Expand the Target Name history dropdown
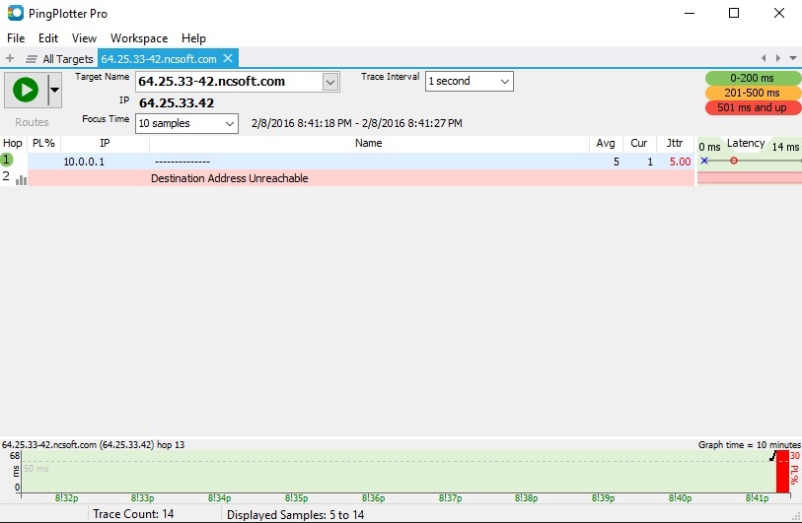 pyautogui.click(x=330, y=82)
